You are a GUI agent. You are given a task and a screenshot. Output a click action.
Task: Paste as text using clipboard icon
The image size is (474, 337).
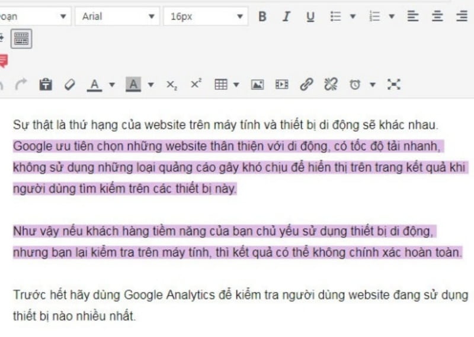46,85
